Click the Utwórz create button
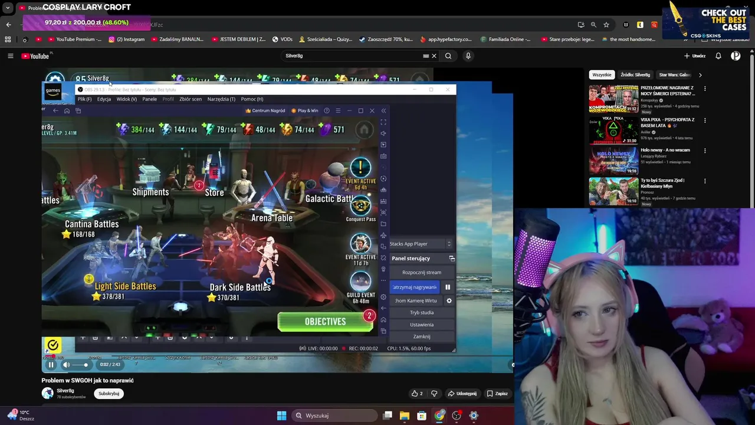Image resolution: width=755 pixels, height=425 pixels. click(695, 56)
